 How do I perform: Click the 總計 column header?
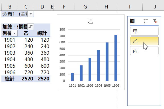click(42, 33)
